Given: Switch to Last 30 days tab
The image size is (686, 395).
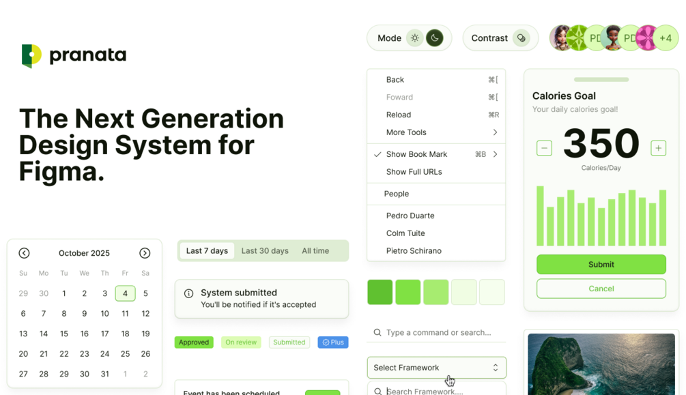Looking at the screenshot, I should tap(265, 250).
